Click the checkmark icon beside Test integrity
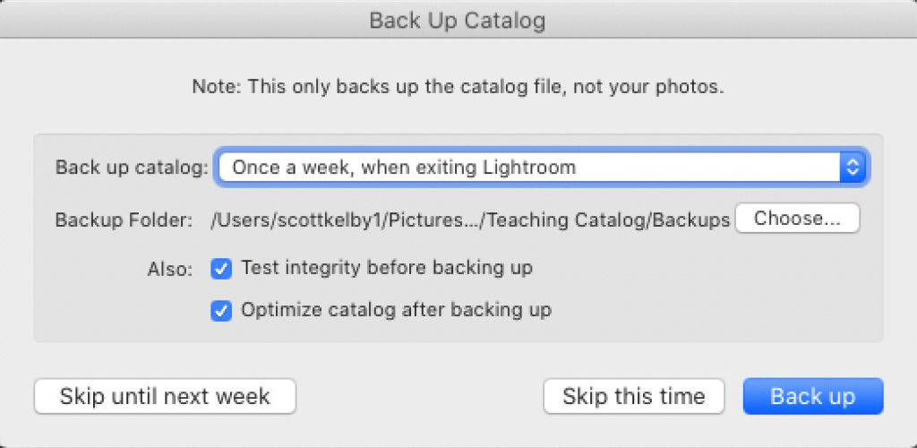 coord(221,270)
